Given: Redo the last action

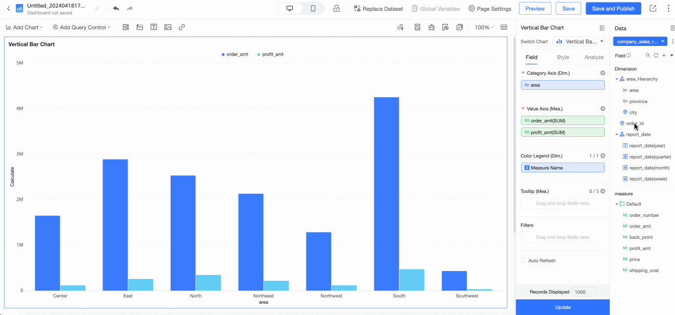Looking at the screenshot, I should [130, 8].
